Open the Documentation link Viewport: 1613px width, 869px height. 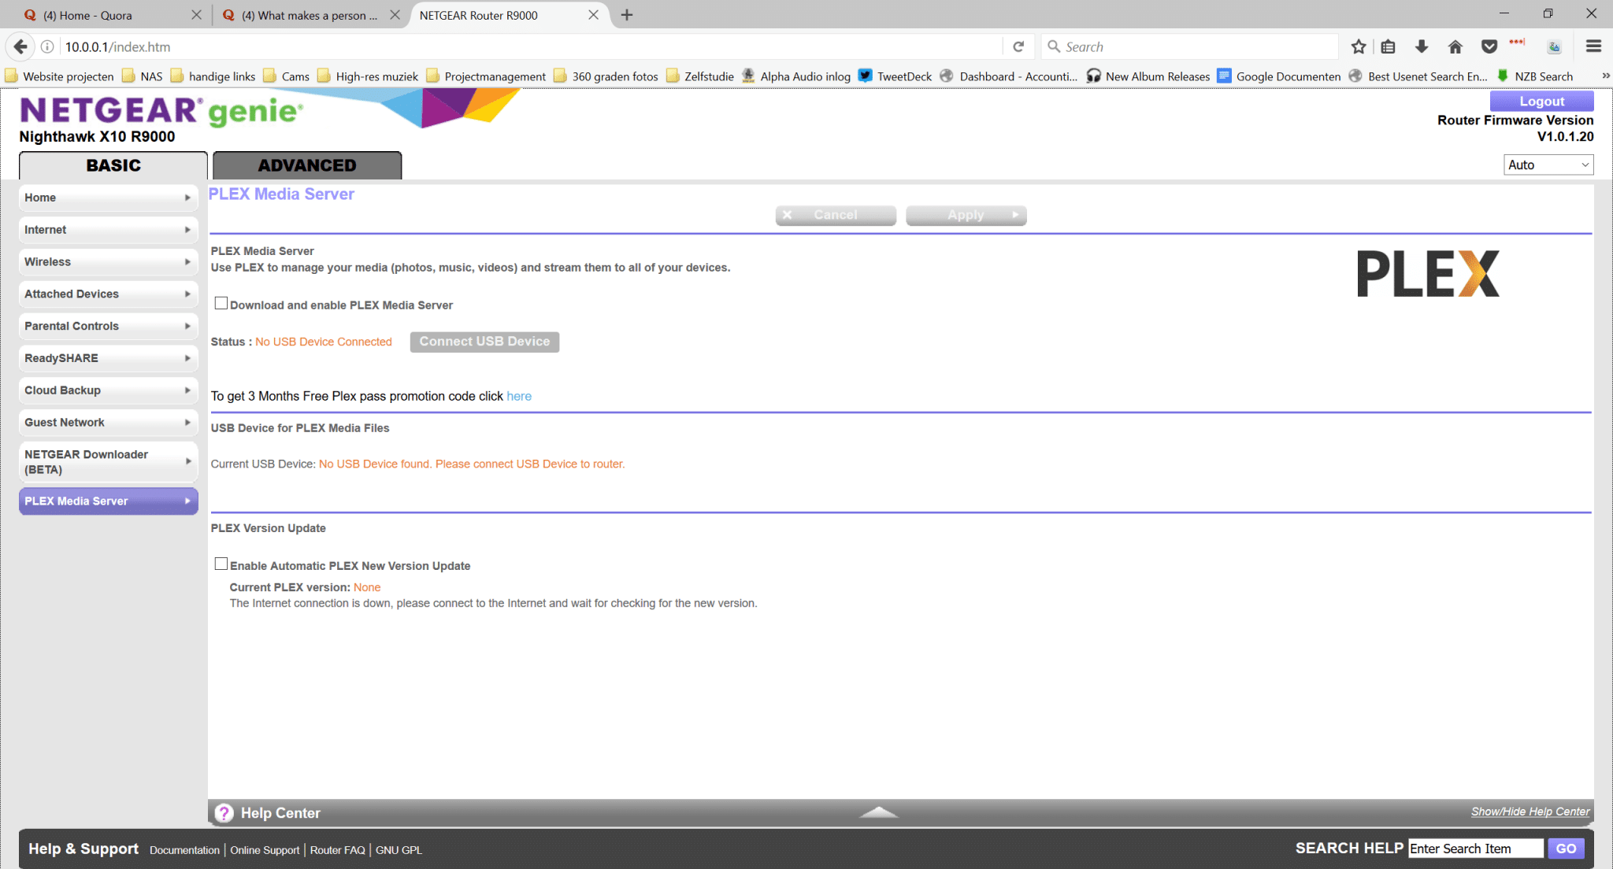tap(184, 850)
